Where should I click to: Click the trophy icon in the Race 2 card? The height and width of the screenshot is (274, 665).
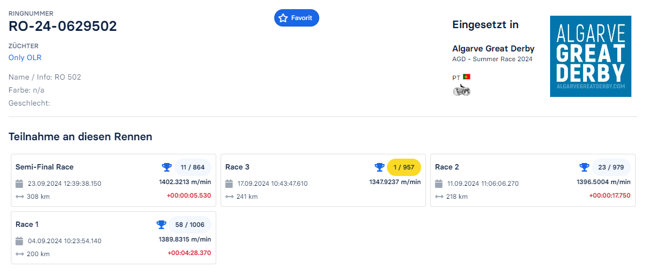(584, 167)
